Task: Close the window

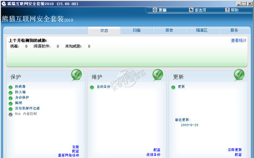Action: (250, 4)
